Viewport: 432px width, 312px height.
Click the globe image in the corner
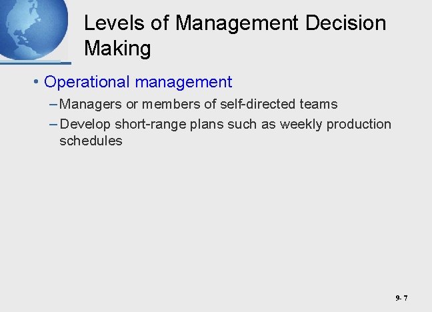[33, 28]
